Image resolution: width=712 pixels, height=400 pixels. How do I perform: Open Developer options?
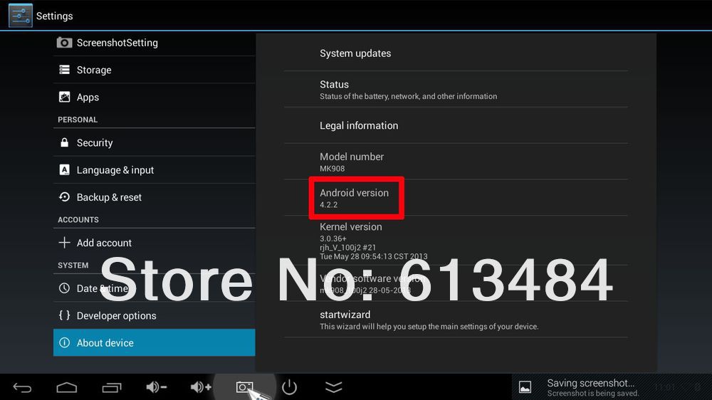pos(154,315)
